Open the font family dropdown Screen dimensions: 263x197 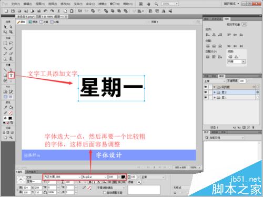coord(62,177)
